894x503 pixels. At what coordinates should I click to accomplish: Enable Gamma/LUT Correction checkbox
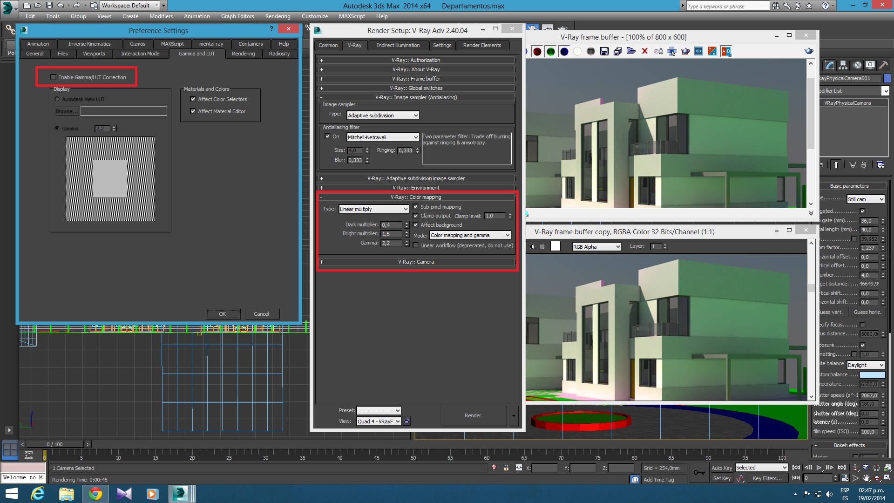click(x=53, y=77)
